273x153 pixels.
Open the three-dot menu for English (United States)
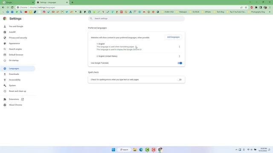(x=179, y=56)
